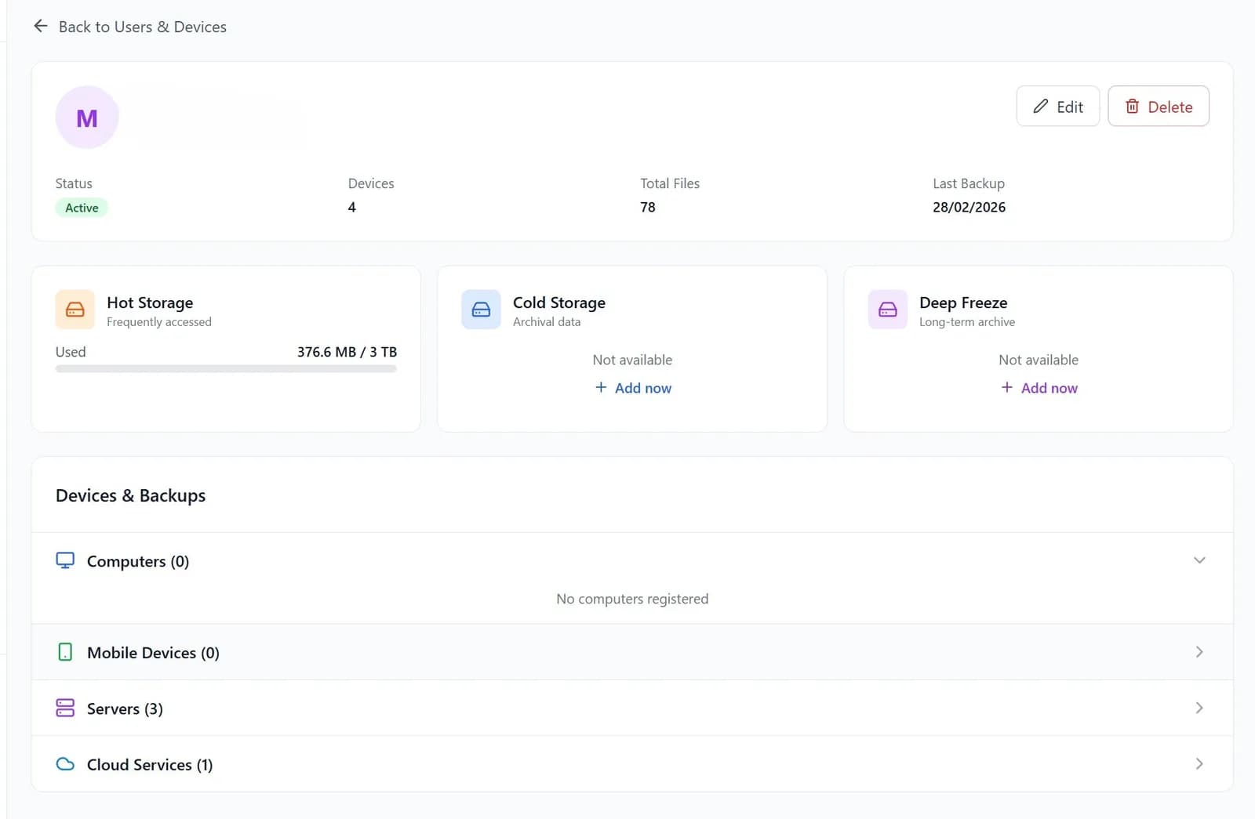
Task: Collapse the Computers section
Action: point(1199,560)
